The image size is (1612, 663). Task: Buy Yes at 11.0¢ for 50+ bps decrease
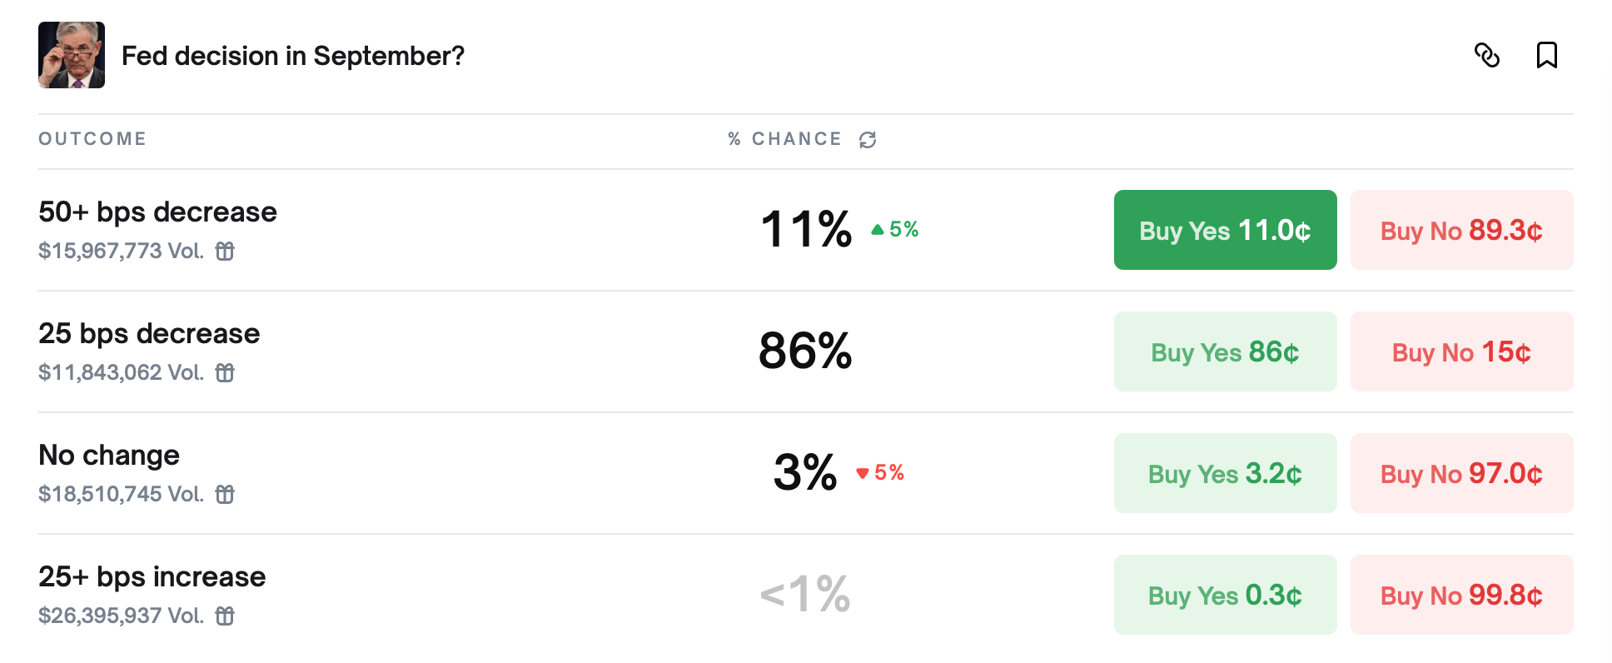pyautogui.click(x=1225, y=230)
